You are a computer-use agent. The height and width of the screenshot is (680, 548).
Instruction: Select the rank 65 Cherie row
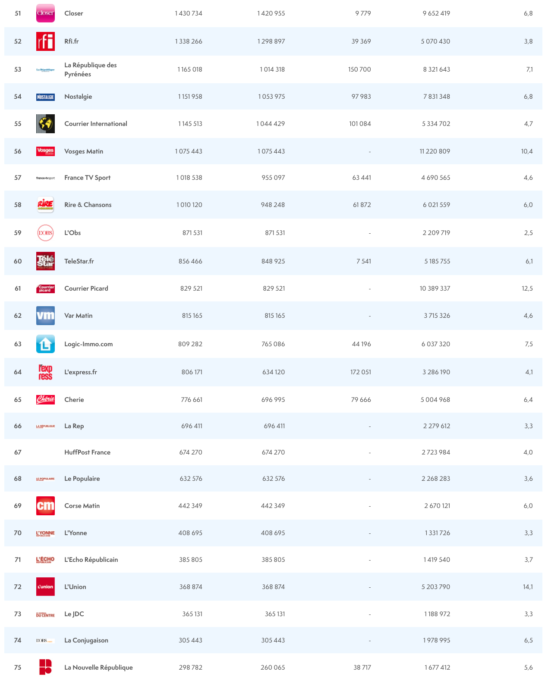[273, 400]
